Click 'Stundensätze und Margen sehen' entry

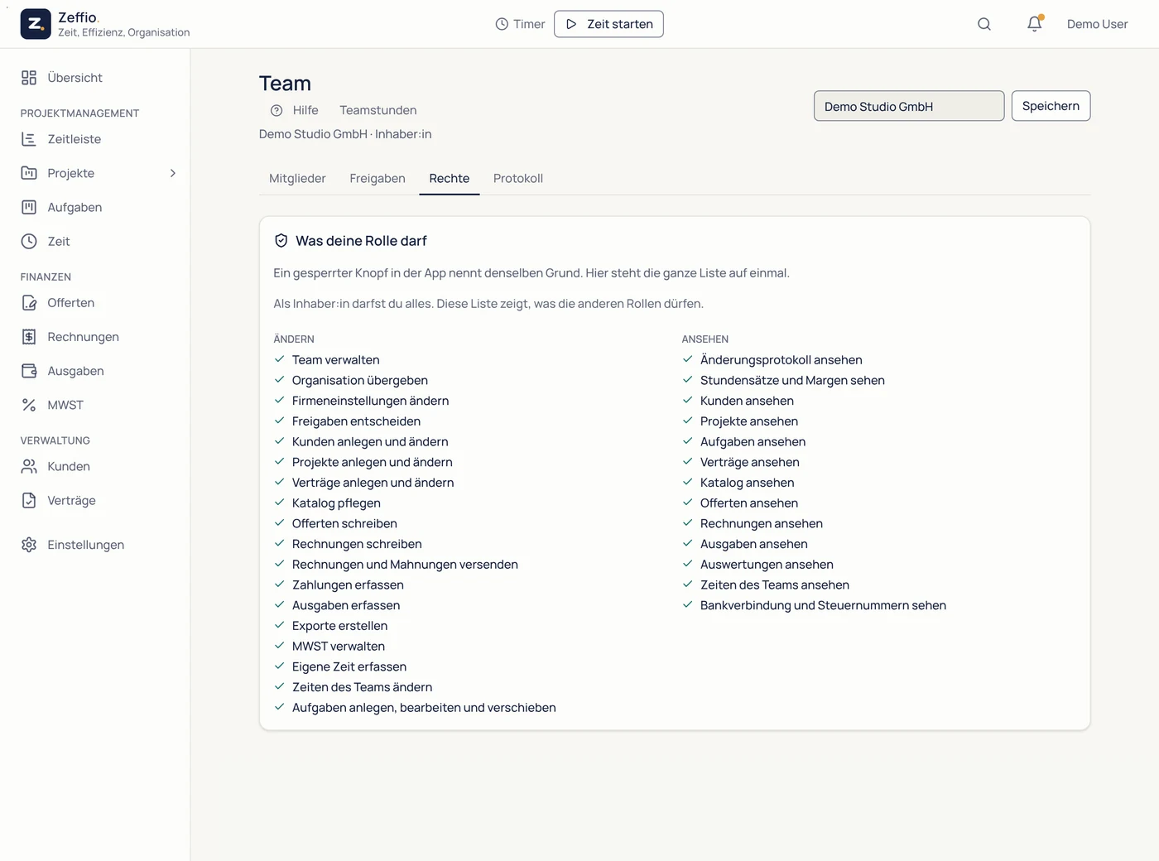(x=792, y=380)
